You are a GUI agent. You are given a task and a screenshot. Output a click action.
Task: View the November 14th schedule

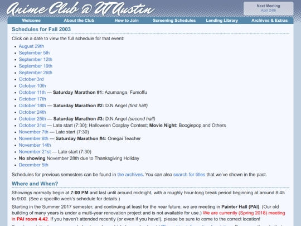pyautogui.click(x=35, y=145)
